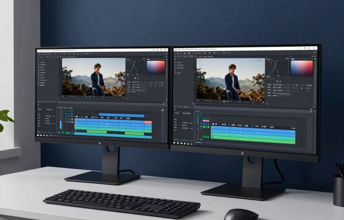Viewport: 344px width, 220px height.
Task: Click the magnifier icon above left monitor's project panel
Action: click(x=39, y=102)
